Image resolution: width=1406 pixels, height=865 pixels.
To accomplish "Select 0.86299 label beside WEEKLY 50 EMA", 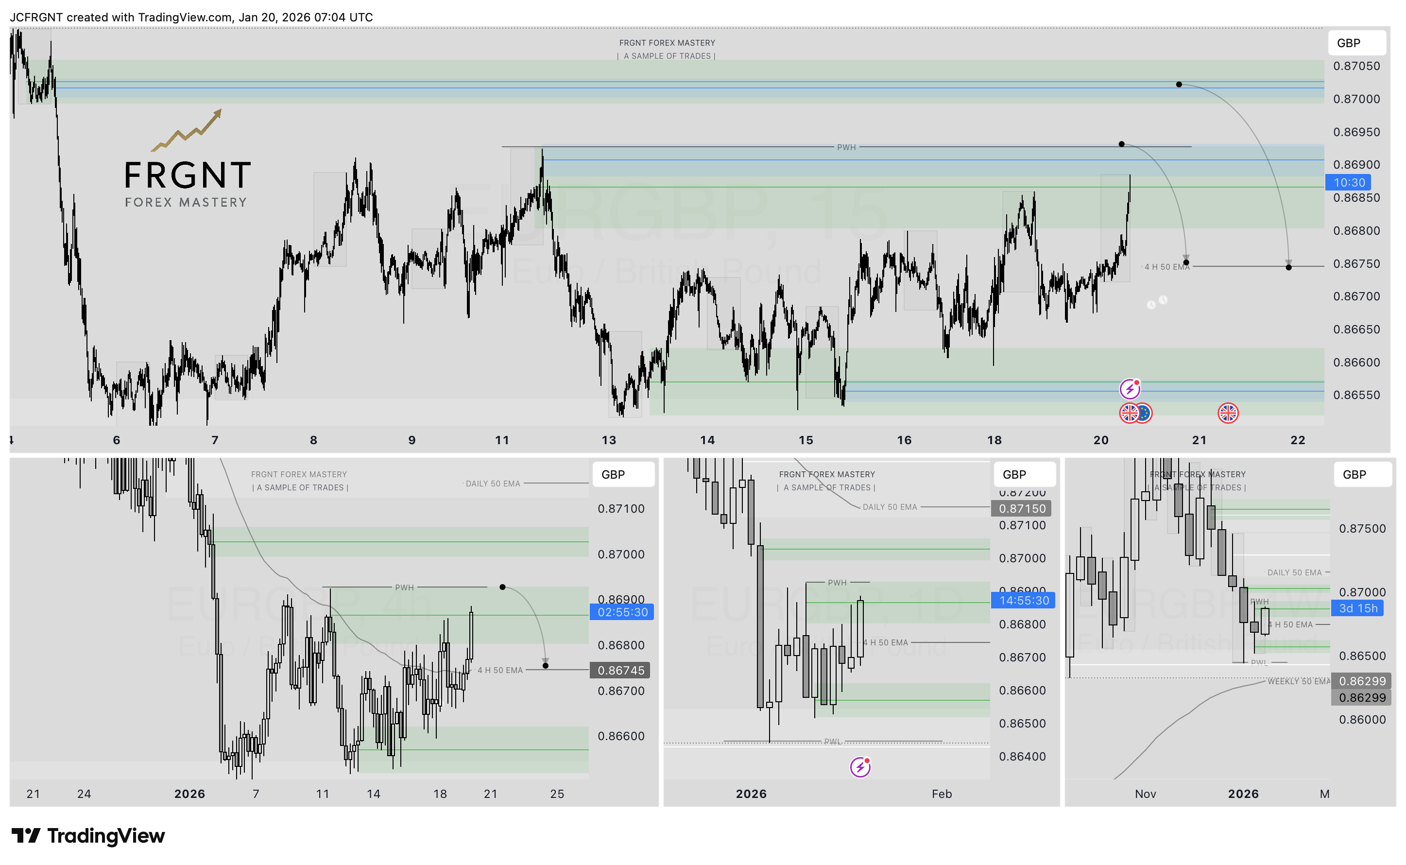I will pos(1361,681).
